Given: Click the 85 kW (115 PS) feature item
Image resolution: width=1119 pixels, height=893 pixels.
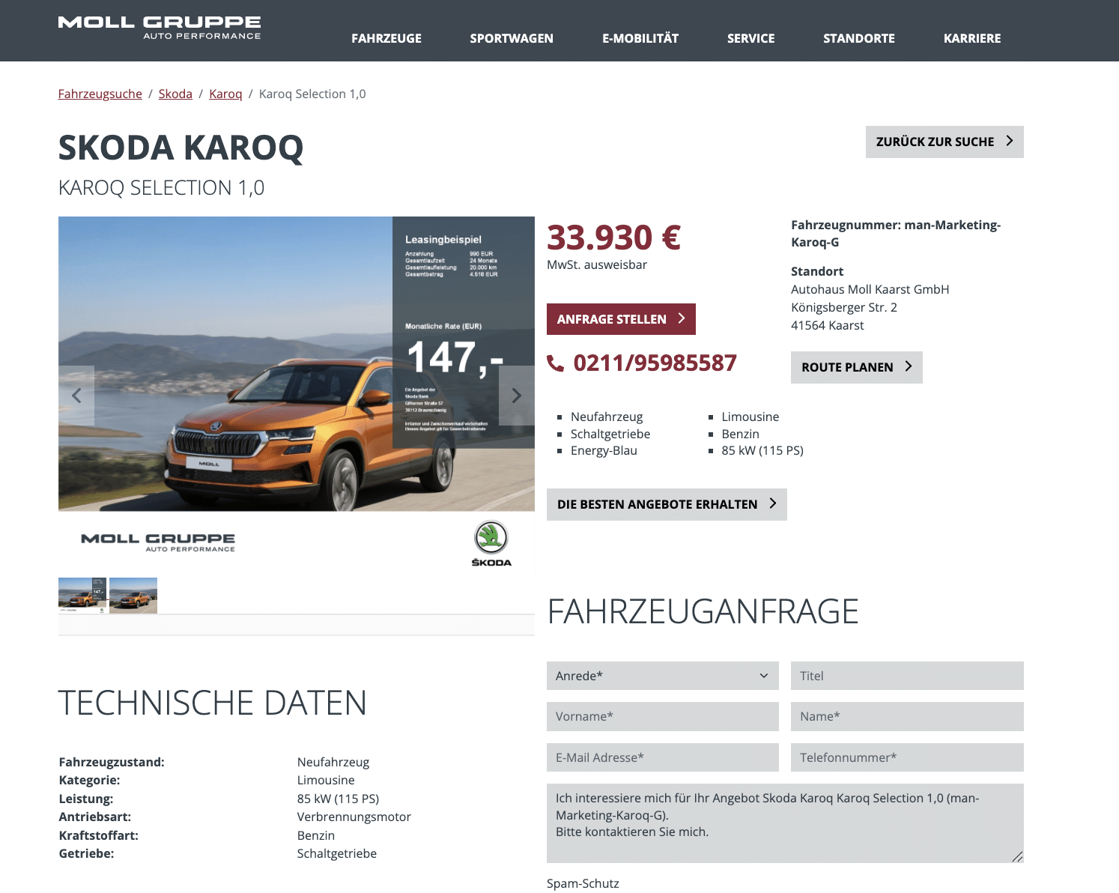Looking at the screenshot, I should (762, 450).
